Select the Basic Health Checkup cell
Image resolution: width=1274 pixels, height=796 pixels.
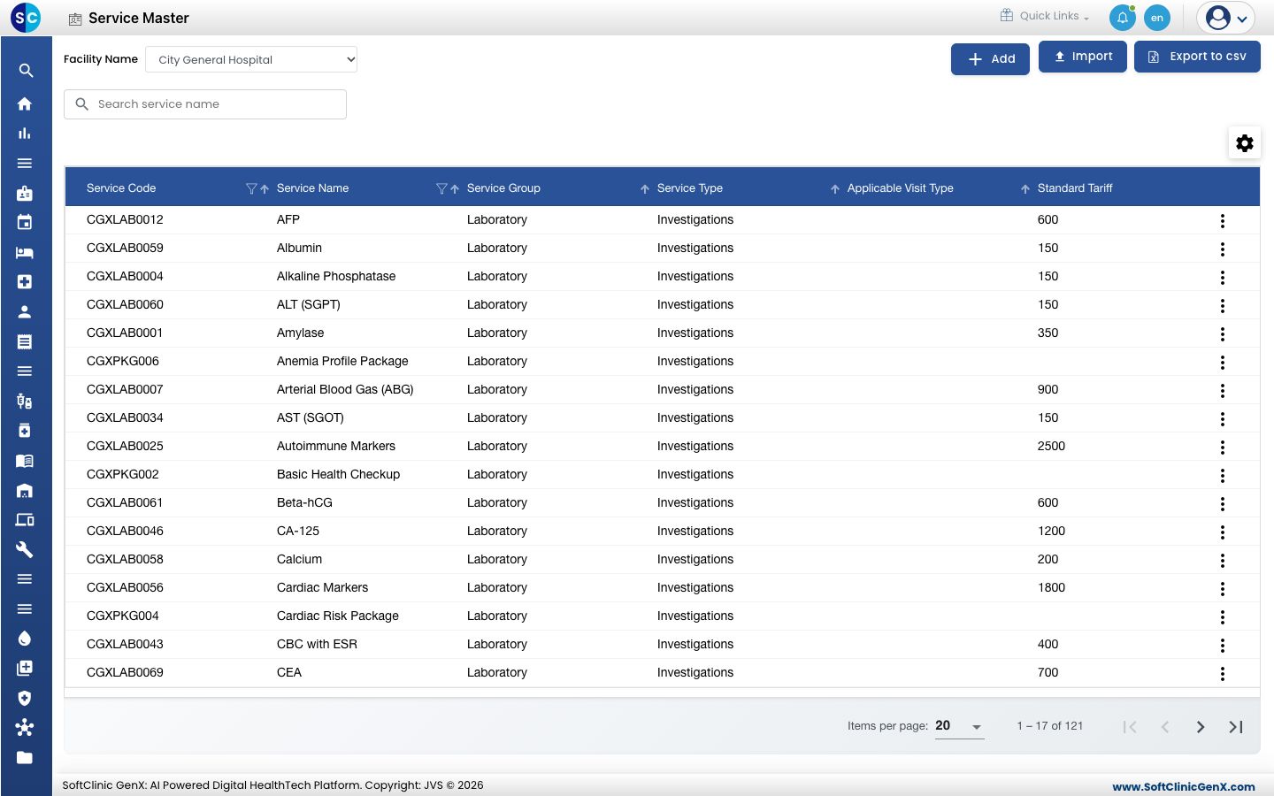point(338,474)
